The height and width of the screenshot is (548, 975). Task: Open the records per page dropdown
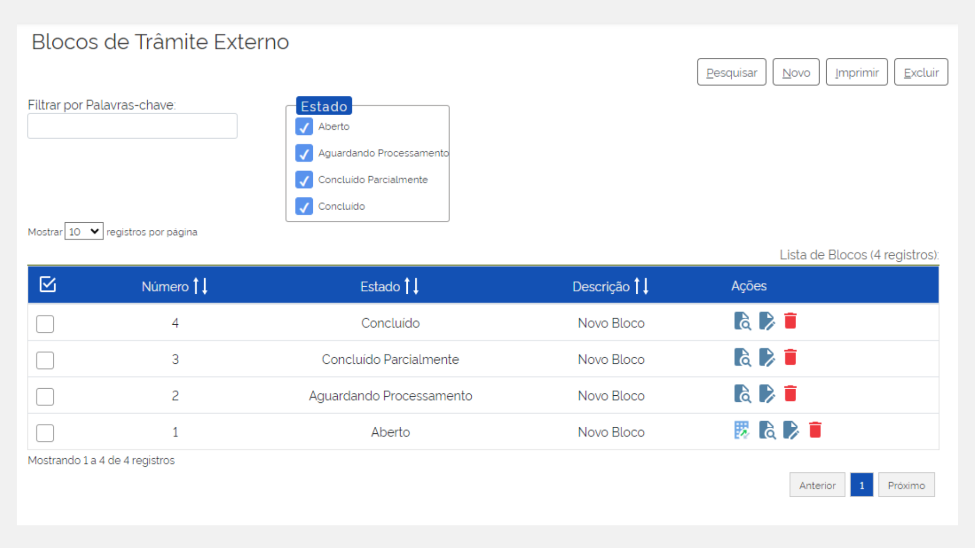84,231
